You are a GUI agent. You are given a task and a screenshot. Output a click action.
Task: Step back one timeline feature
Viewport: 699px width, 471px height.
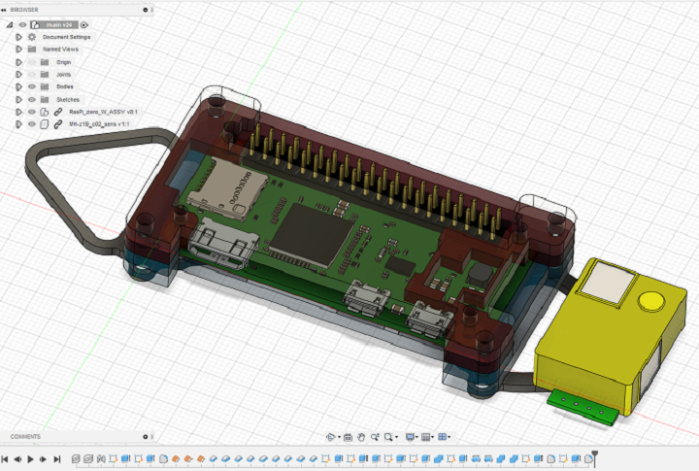[x=17, y=459]
